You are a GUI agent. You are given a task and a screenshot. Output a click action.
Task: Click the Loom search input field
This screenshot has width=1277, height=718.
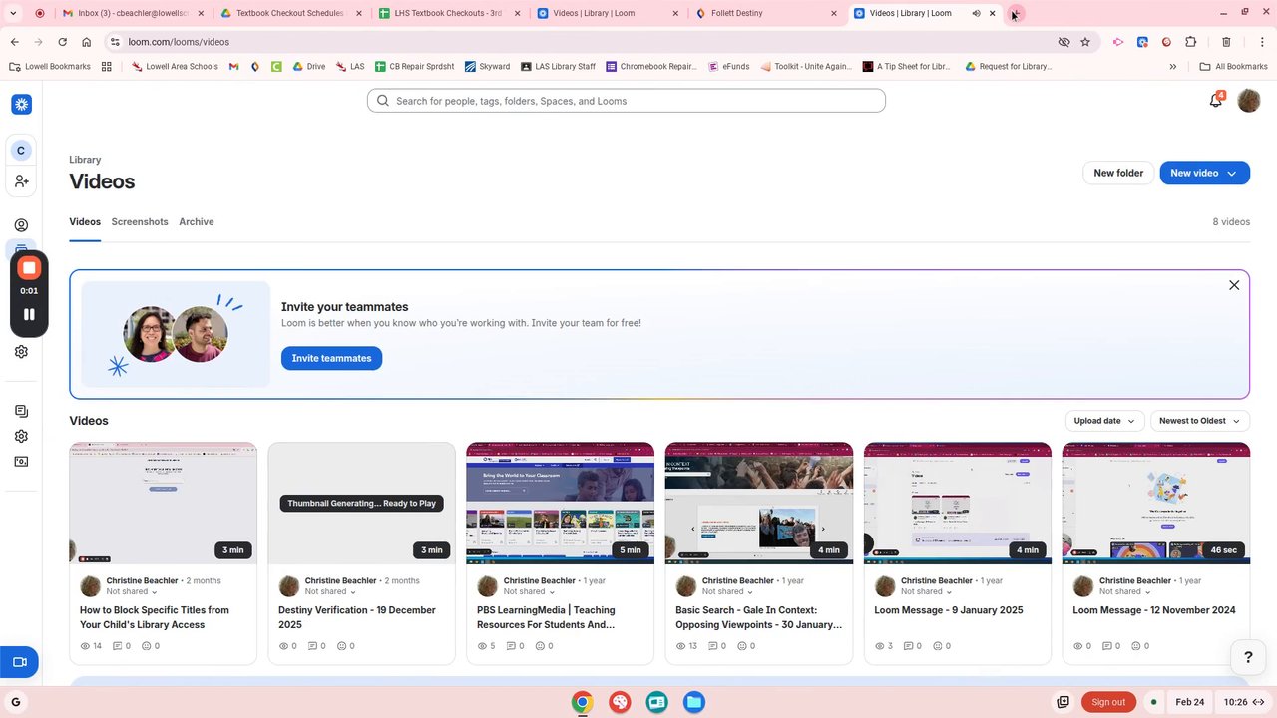627,101
